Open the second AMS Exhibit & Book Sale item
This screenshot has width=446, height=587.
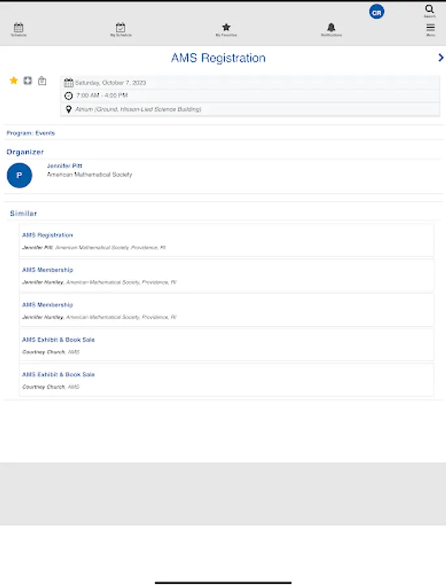(227, 380)
